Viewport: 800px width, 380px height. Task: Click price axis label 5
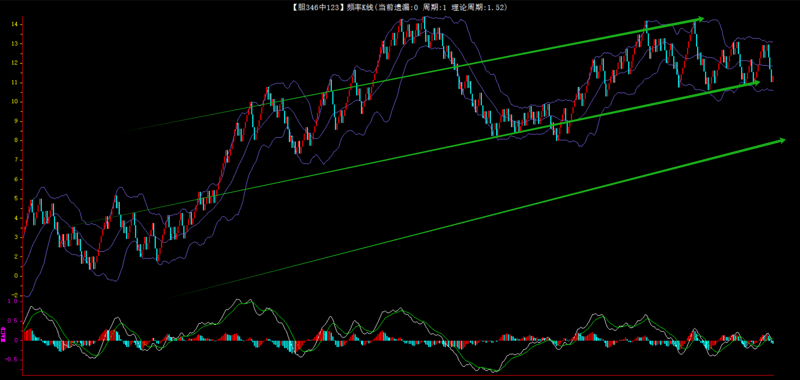pyautogui.click(x=16, y=198)
